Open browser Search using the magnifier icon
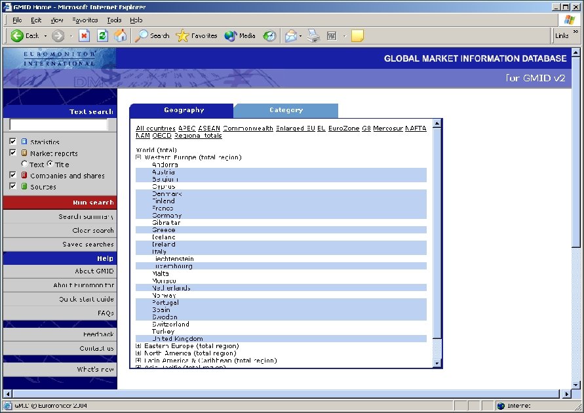This screenshot has height=413, width=584. [144, 35]
